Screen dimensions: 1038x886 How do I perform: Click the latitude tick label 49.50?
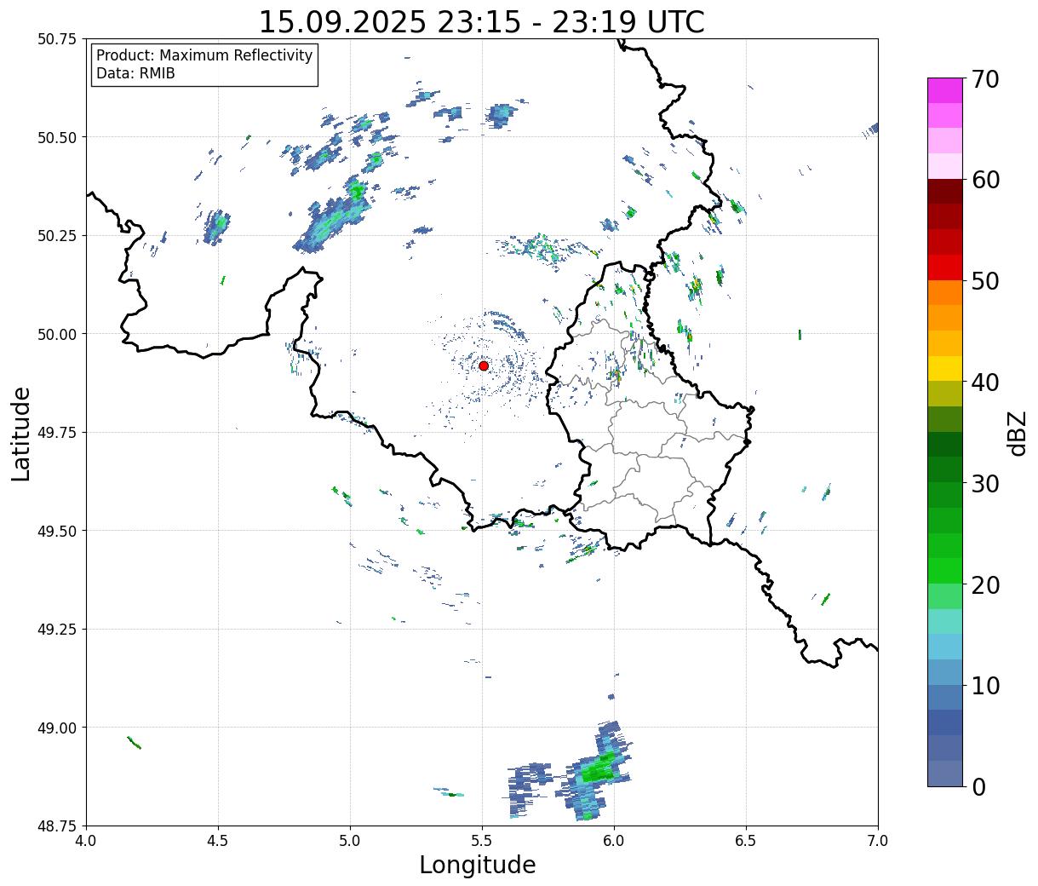[57, 531]
